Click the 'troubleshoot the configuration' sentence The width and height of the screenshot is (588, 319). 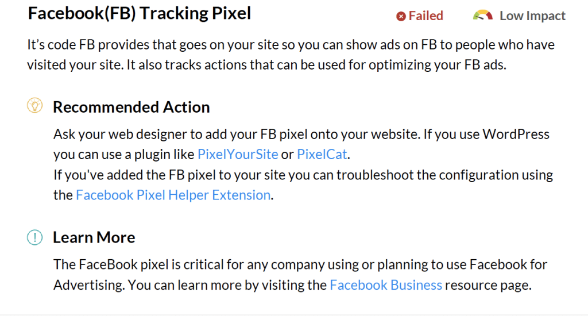(303, 185)
